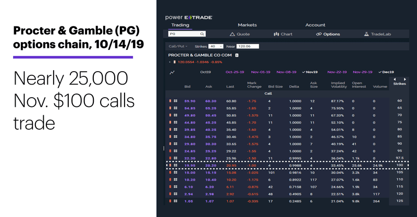Click grid icon on the 120 strike row
This screenshot has height=217, width=417.
[176, 194]
